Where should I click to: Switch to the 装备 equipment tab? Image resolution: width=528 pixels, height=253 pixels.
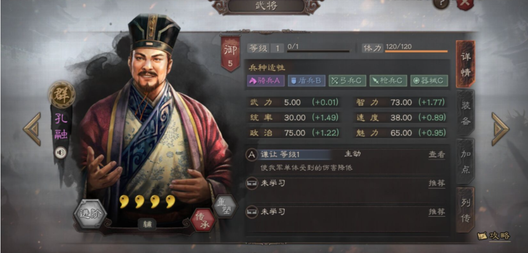pyautogui.click(x=466, y=113)
